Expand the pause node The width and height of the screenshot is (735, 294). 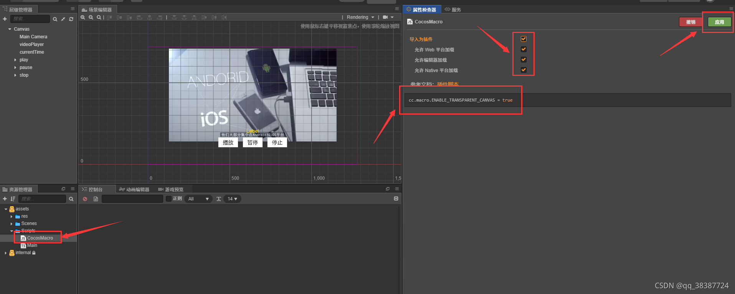pyautogui.click(x=15, y=67)
